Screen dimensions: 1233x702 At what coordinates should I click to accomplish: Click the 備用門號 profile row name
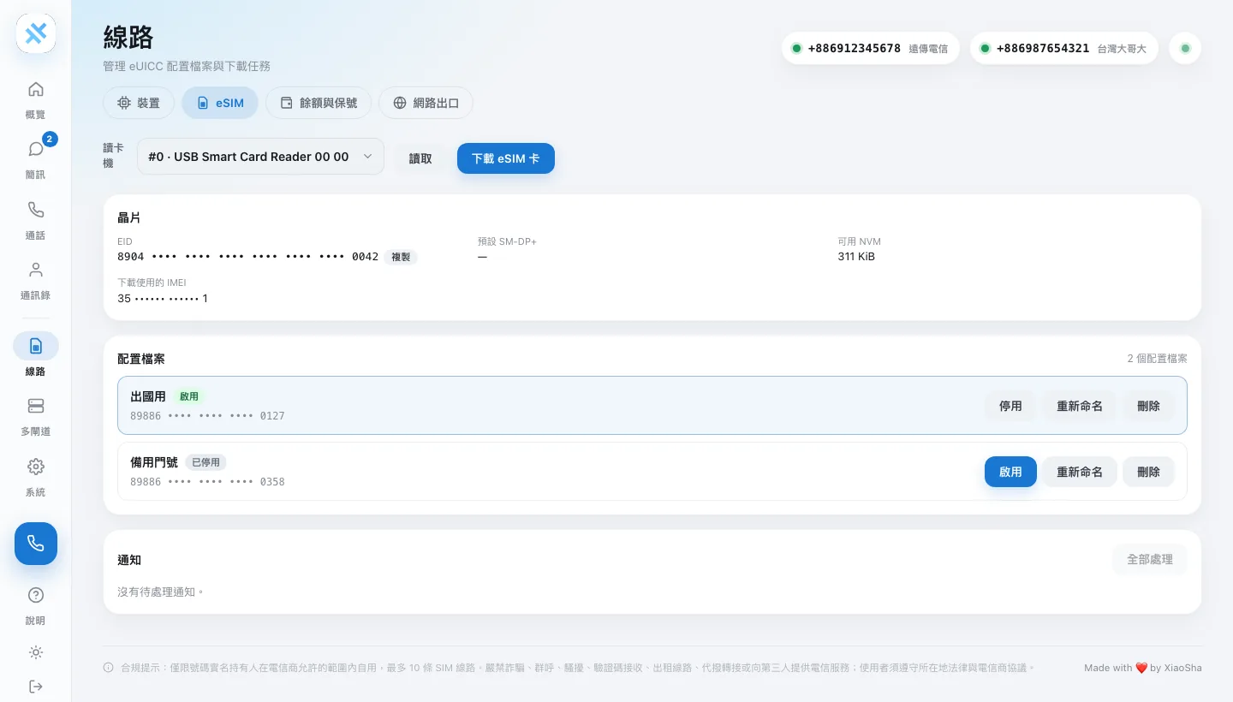[154, 462]
